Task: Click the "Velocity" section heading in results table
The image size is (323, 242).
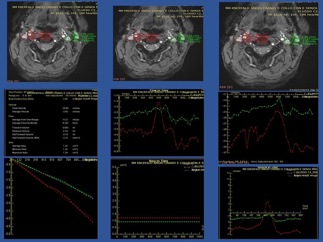Action: click(12, 105)
